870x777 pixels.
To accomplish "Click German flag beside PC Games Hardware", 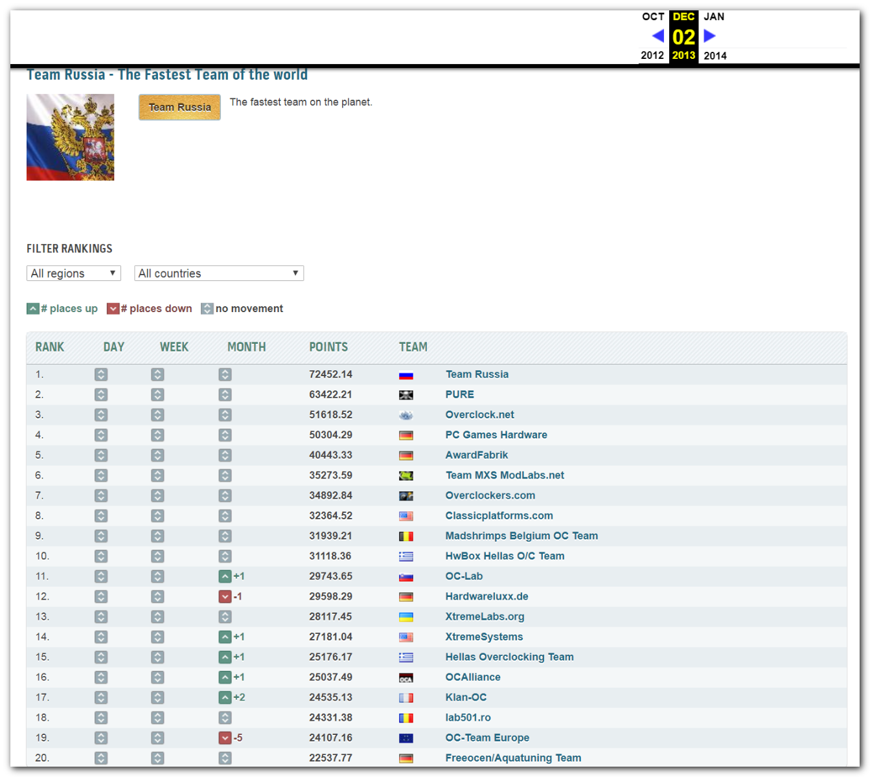I will tap(406, 435).
